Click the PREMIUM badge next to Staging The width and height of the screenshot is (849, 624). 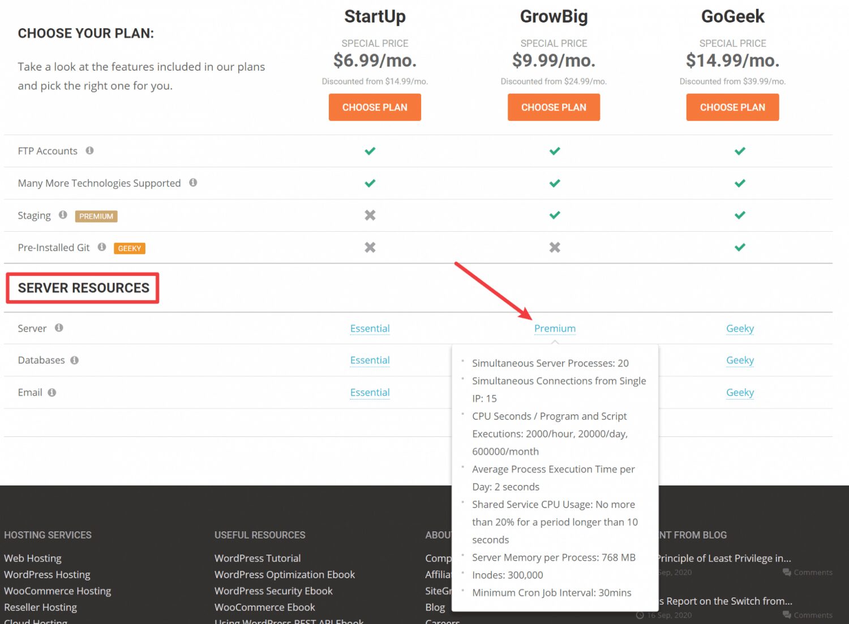(96, 216)
